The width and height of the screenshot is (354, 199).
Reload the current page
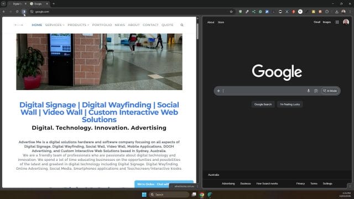(17, 12)
